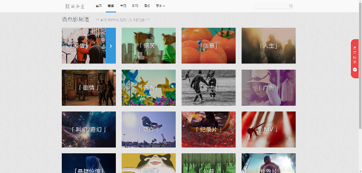
Task: Open the 青春 pinwheel category tile
Action: (149, 88)
